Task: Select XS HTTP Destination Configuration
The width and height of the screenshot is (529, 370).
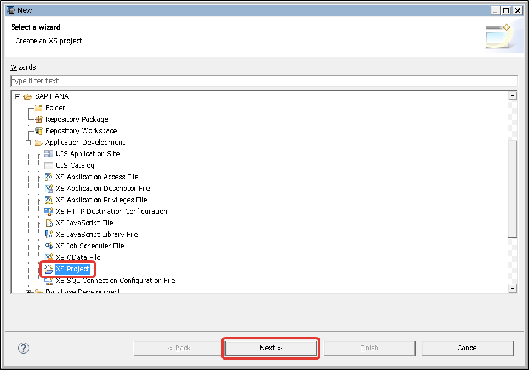Action: point(111,212)
